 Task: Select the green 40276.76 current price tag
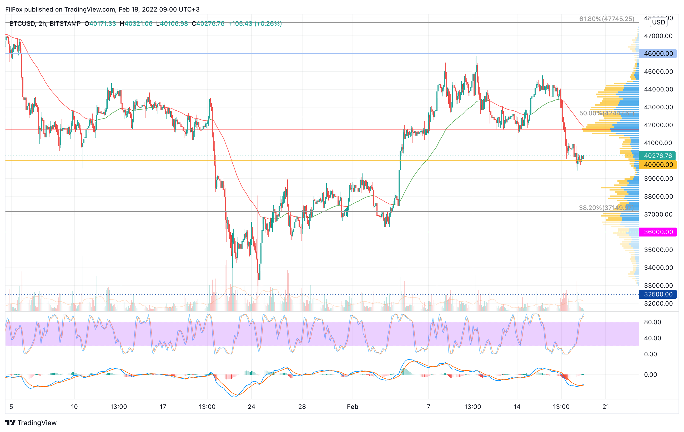[658, 156]
